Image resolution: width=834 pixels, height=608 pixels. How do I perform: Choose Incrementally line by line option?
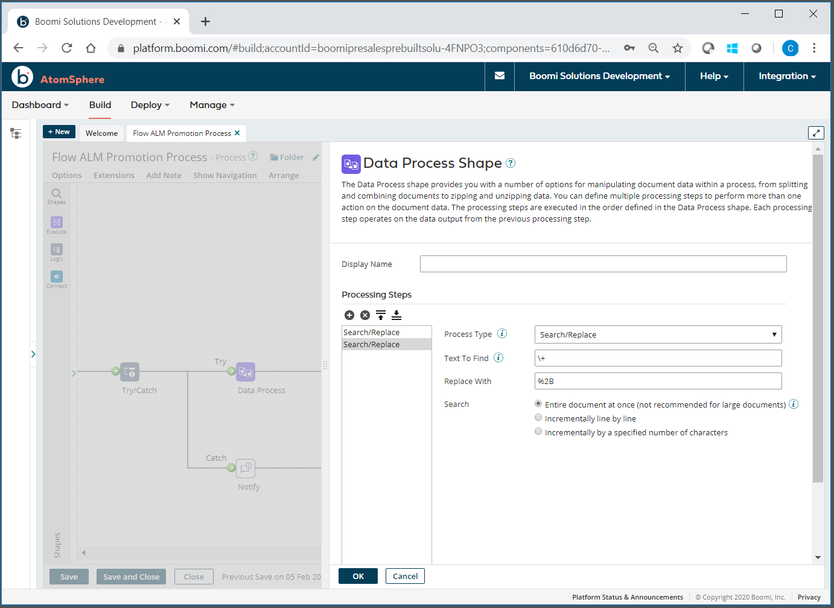(538, 417)
